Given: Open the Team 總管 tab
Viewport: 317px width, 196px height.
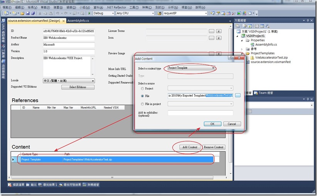Looking at the screenshot, I should [264, 93].
